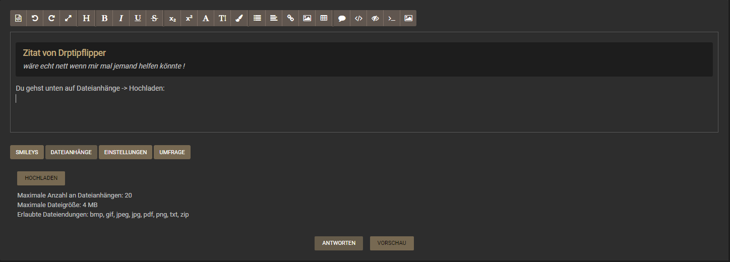This screenshot has height=262, width=730.
Task: Toggle strikethrough formatting
Action: [x=154, y=18]
